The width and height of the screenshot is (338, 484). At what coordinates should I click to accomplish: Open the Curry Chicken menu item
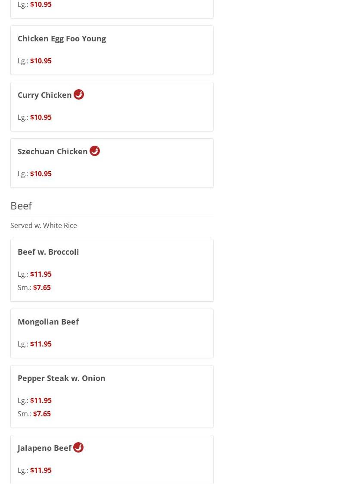pos(45,95)
